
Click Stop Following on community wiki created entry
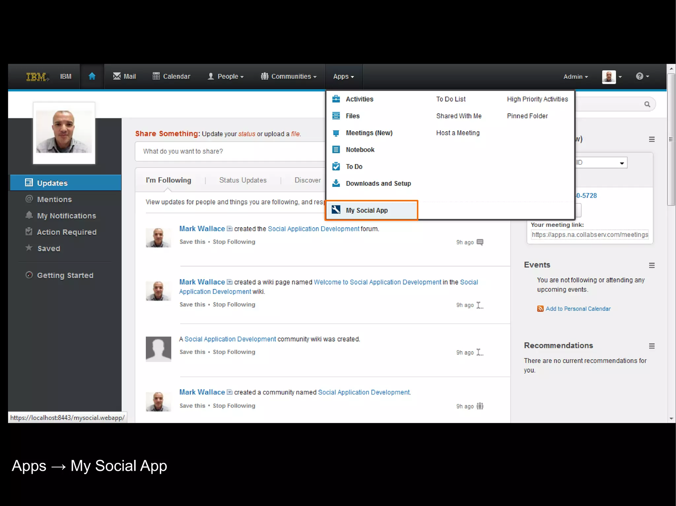point(234,352)
